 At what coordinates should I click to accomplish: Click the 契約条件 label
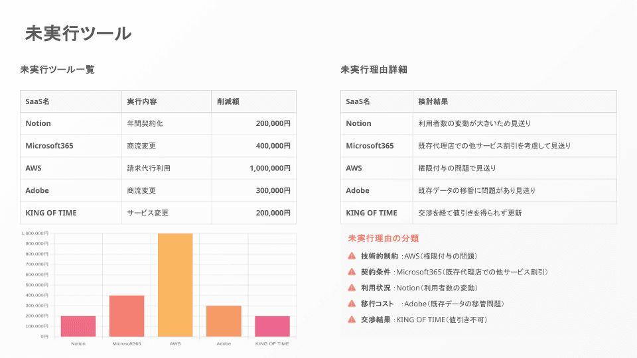click(x=376, y=272)
